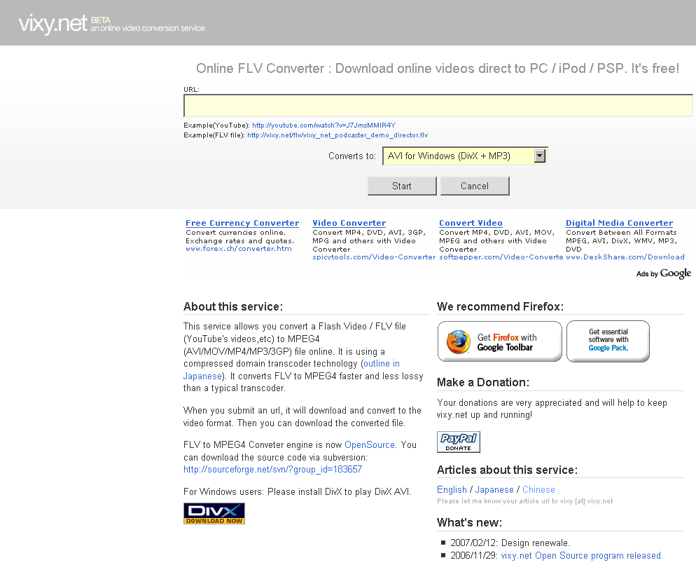696x565 pixels.
Task: Click the Cancel button
Action: pos(475,186)
